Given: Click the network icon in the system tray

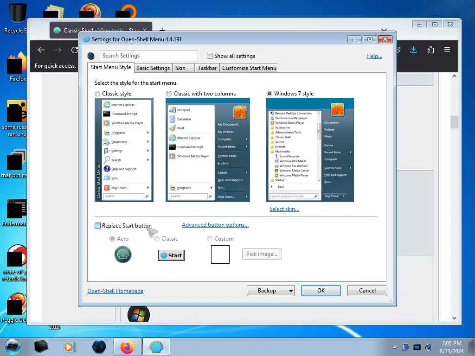Looking at the screenshot, I should 417,347.
